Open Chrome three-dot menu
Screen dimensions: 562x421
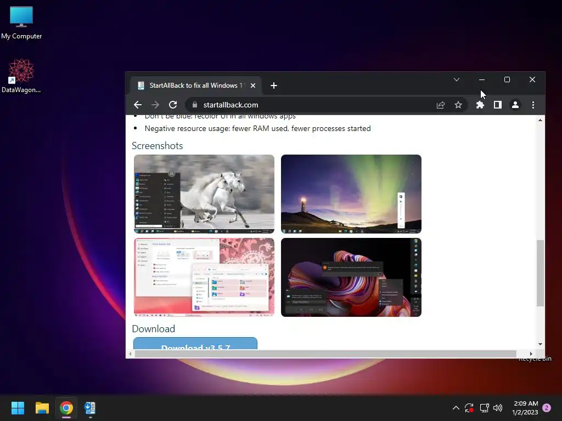[x=533, y=105]
